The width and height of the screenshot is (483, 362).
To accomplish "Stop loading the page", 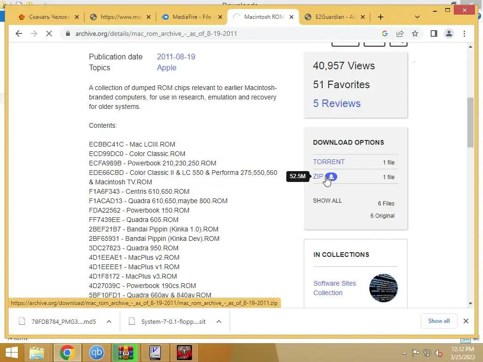I will [49, 33].
